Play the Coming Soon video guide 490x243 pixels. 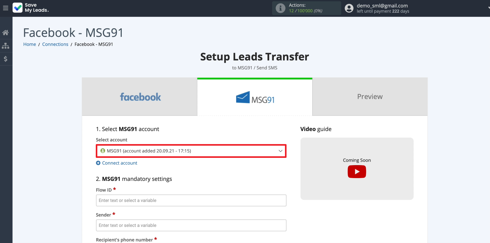coord(357,172)
